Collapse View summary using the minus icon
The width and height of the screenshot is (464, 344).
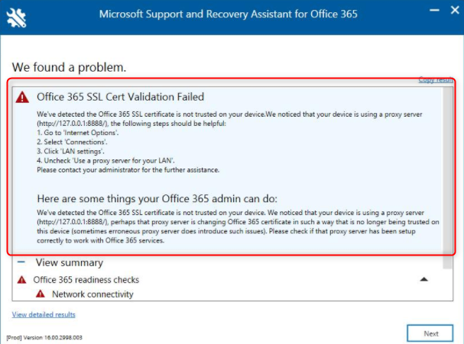tap(21, 262)
